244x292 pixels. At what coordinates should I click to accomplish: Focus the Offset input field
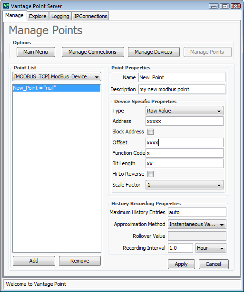(x=184, y=142)
